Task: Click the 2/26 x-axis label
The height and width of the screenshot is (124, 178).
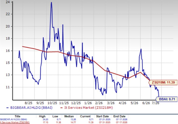Action: [x=99, y=103]
